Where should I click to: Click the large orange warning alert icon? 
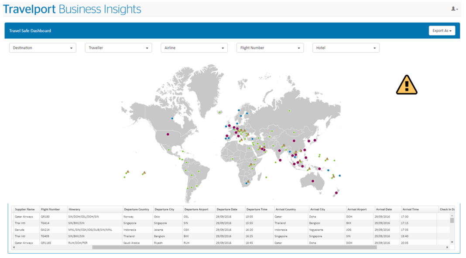coord(407,85)
